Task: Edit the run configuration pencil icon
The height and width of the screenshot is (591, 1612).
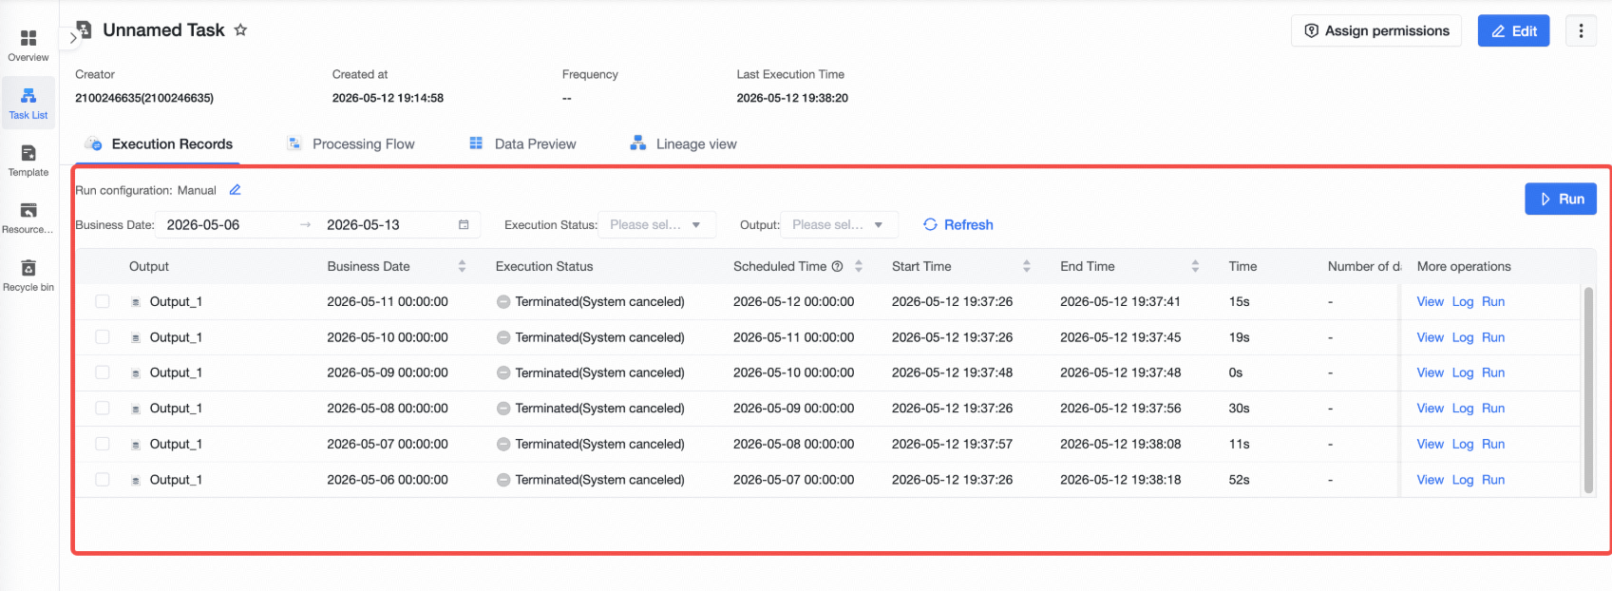Action: [235, 190]
